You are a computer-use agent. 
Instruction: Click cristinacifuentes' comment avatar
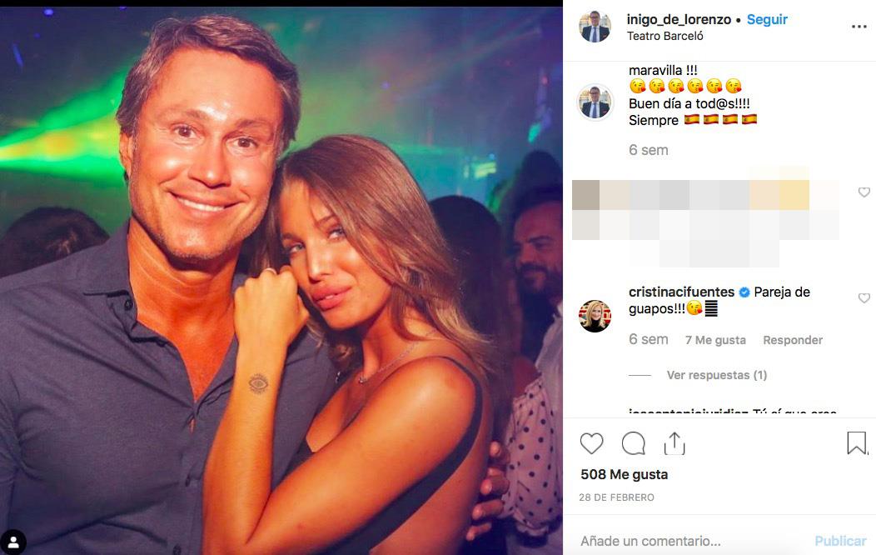tap(595, 315)
